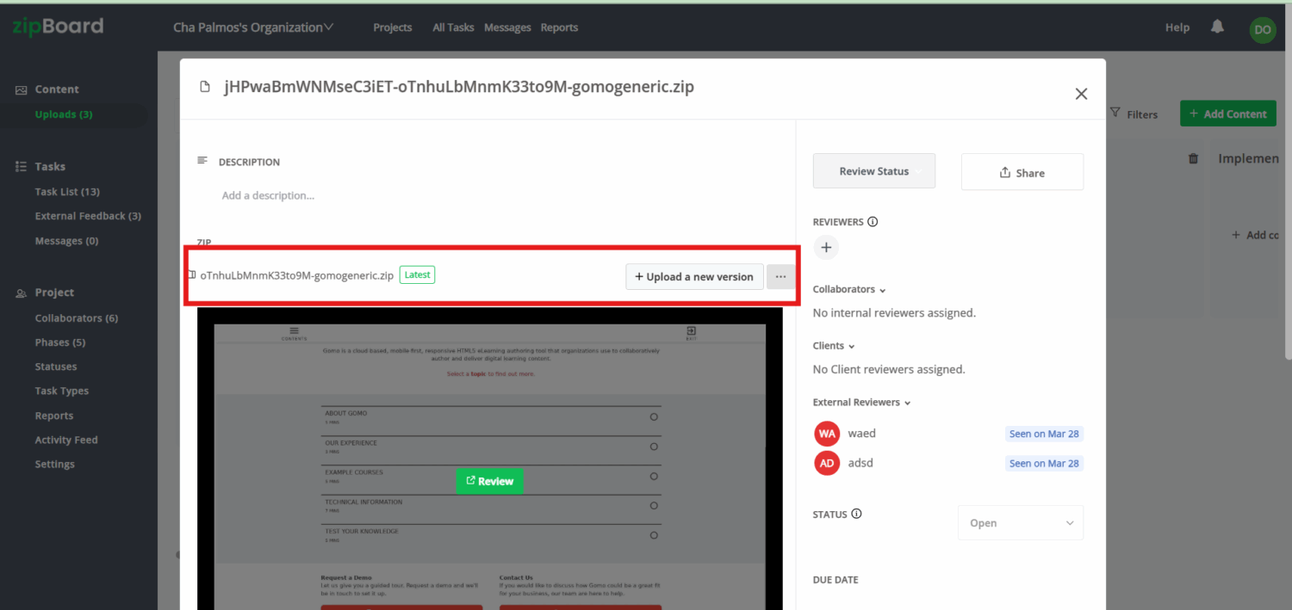
Task: Click the three-dots more options button
Action: point(781,276)
